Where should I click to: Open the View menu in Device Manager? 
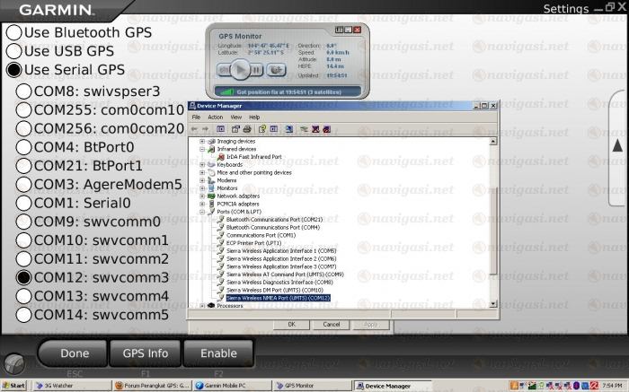click(x=235, y=117)
